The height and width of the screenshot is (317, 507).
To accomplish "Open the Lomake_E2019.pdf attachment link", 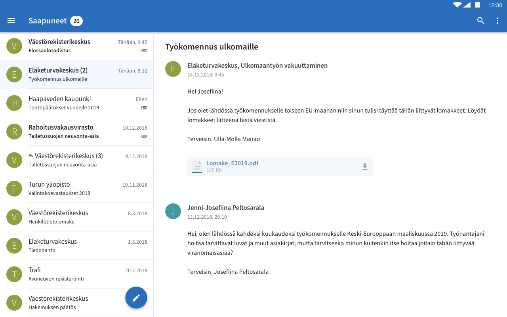I will point(233,163).
